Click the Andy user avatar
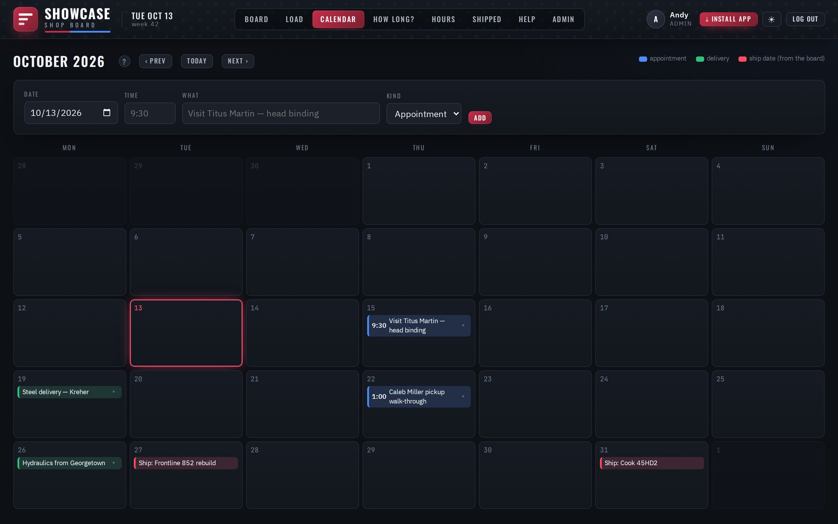This screenshot has width=838, height=524. click(656, 19)
